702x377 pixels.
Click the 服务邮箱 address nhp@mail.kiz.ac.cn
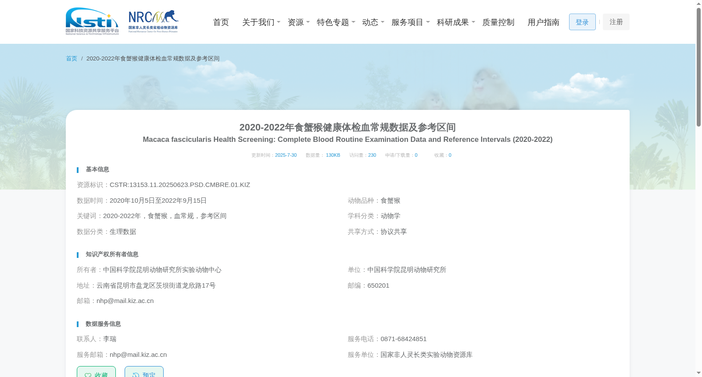138,355
